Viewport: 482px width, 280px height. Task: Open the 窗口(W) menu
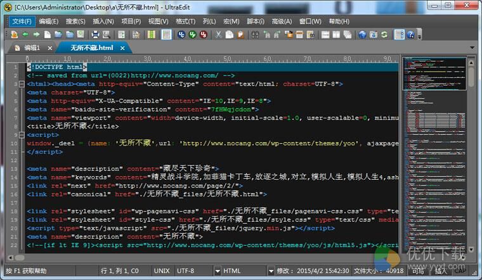[x=311, y=21]
